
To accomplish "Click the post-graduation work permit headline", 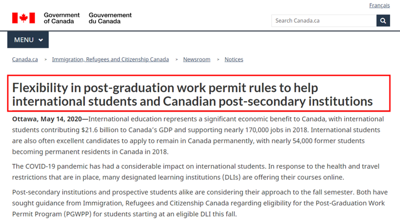I will pyautogui.click(x=193, y=94).
